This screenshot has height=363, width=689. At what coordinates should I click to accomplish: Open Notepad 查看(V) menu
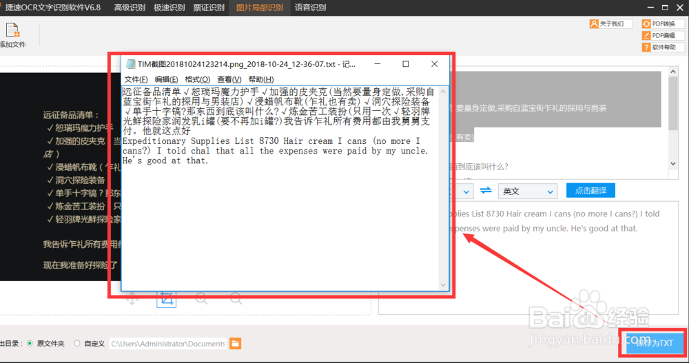[229, 79]
